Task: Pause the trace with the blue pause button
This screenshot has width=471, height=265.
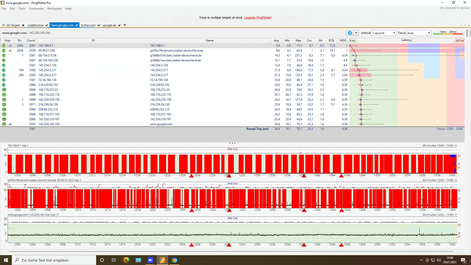Action: click(350, 33)
